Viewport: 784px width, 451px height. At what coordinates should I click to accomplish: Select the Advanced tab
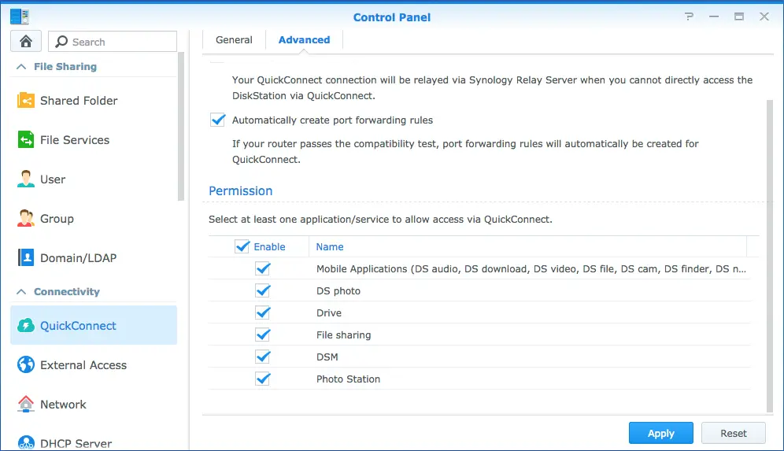pyautogui.click(x=304, y=40)
